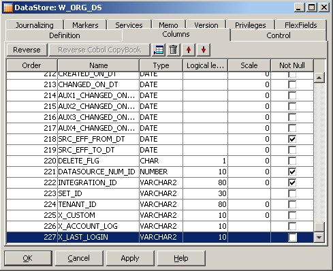This screenshot has width=333, height=271.
Task: Toggle Not Null for SRC_EFF_TO_DT
Action: pos(292,150)
